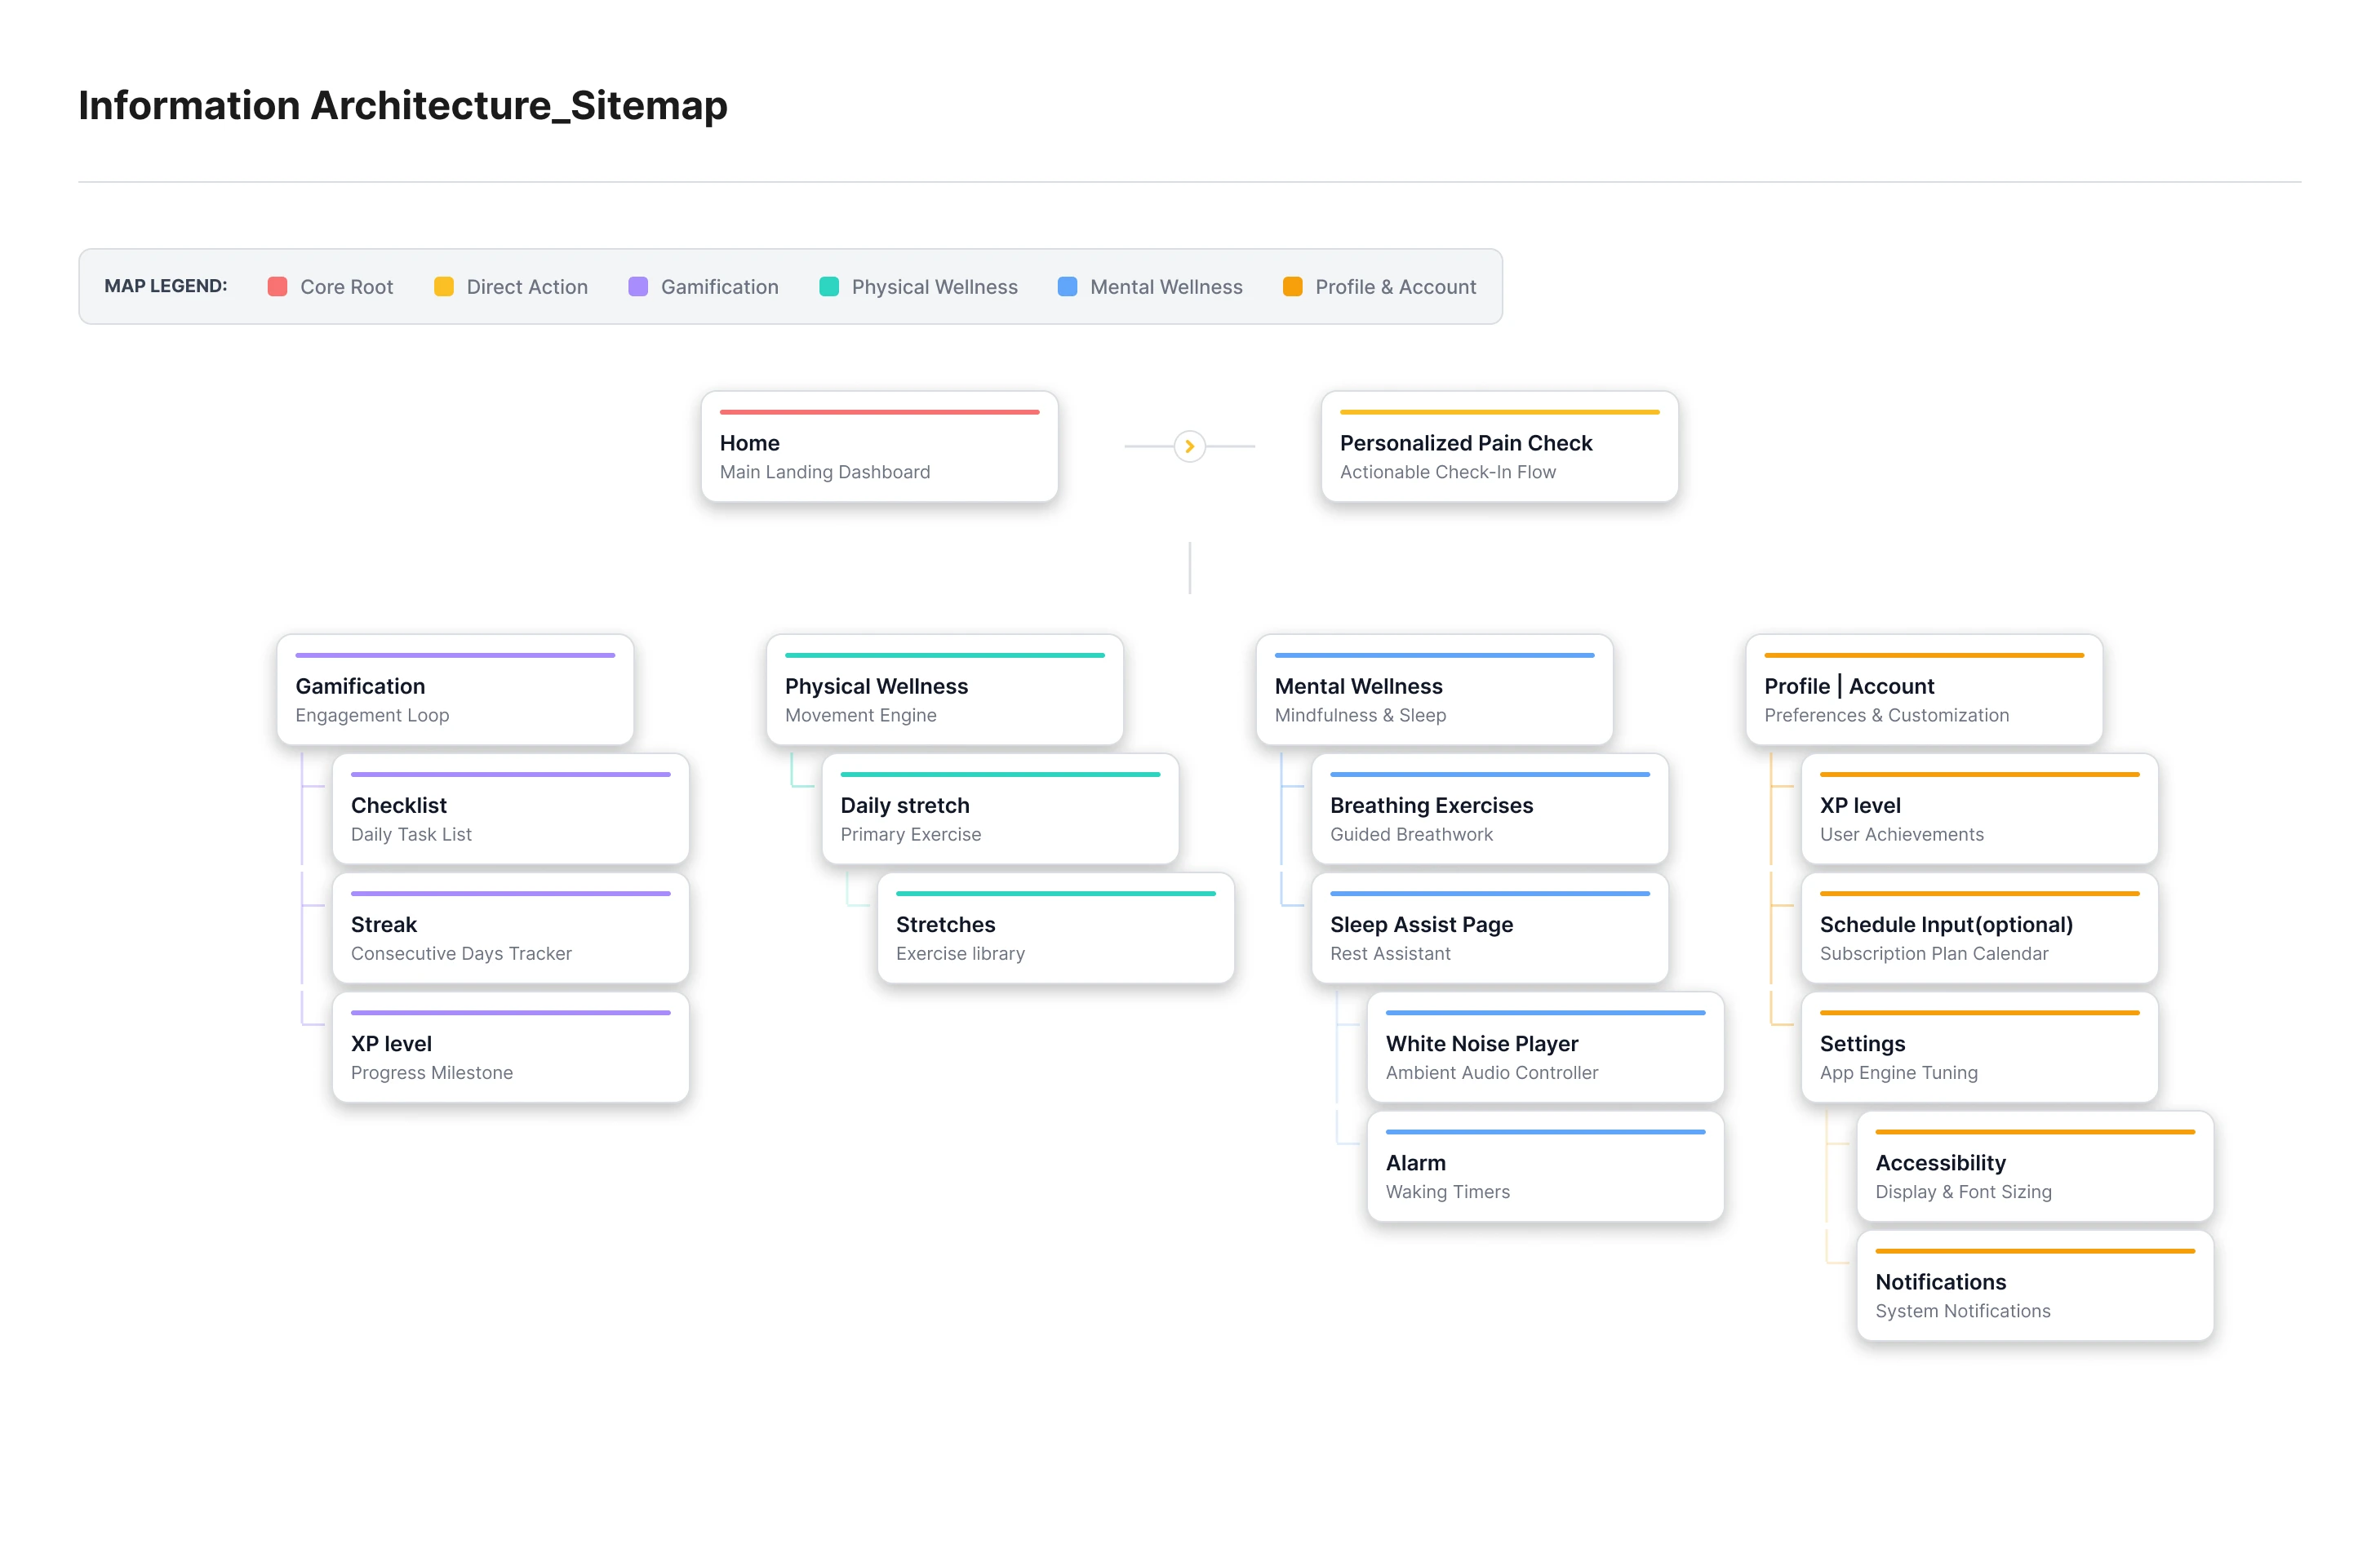Select the Stretches Exercise library card
This screenshot has height=1567, width=2380.
tap(1055, 927)
